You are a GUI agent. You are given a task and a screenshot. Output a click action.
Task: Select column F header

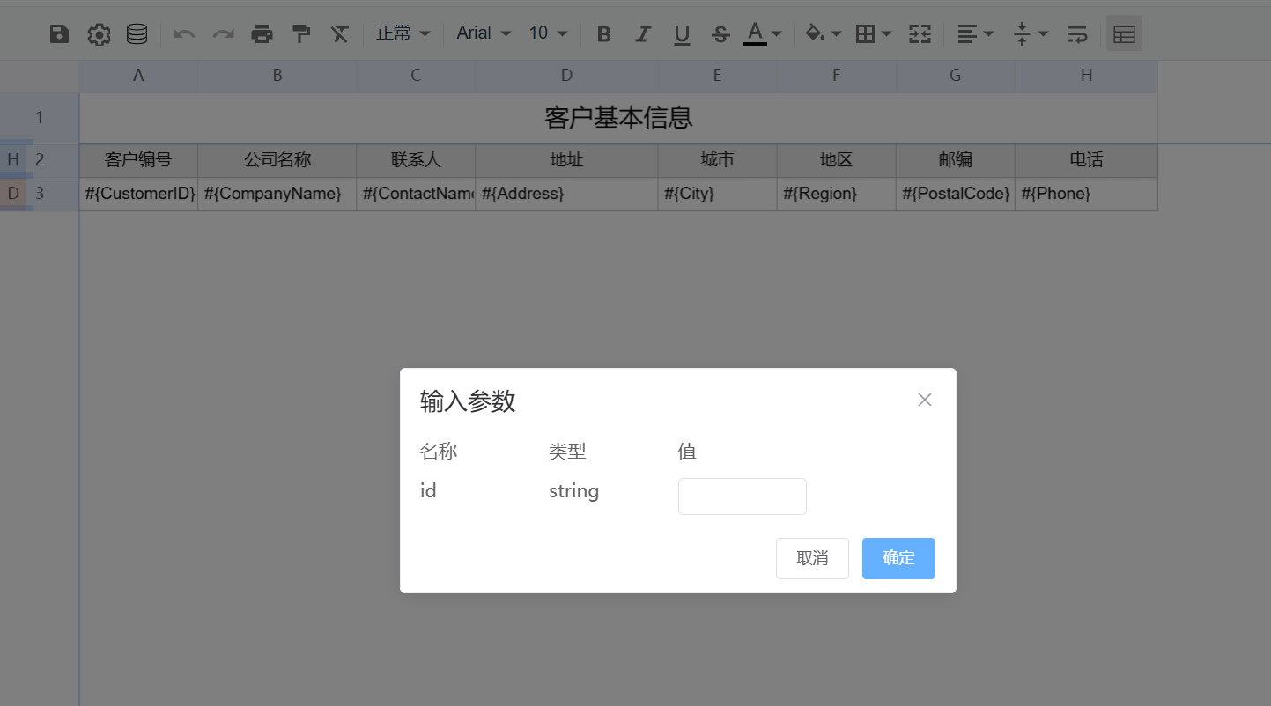[x=836, y=76]
